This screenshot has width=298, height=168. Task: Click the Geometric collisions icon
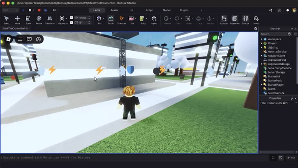tap(62, 18)
